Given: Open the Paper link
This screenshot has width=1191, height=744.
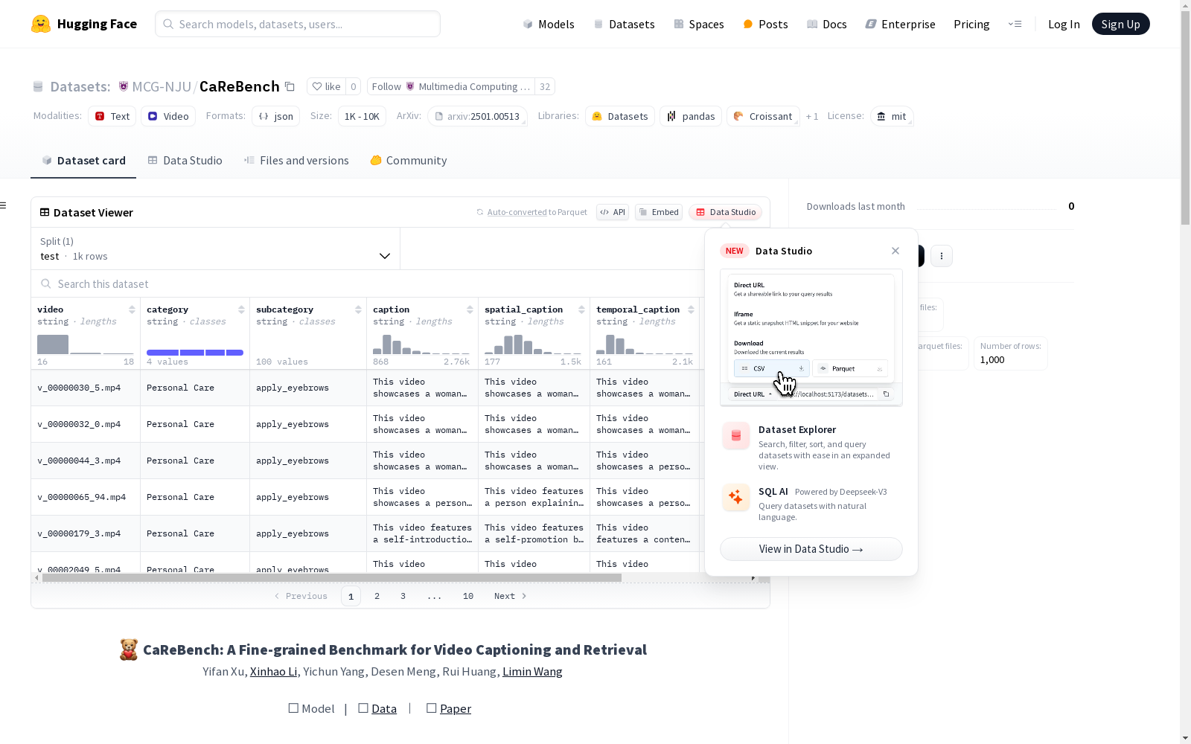Looking at the screenshot, I should pyautogui.click(x=456, y=708).
